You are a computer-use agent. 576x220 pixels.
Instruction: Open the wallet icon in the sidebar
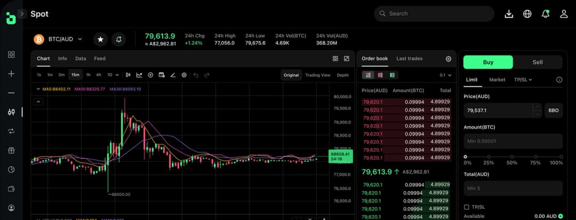point(11,189)
